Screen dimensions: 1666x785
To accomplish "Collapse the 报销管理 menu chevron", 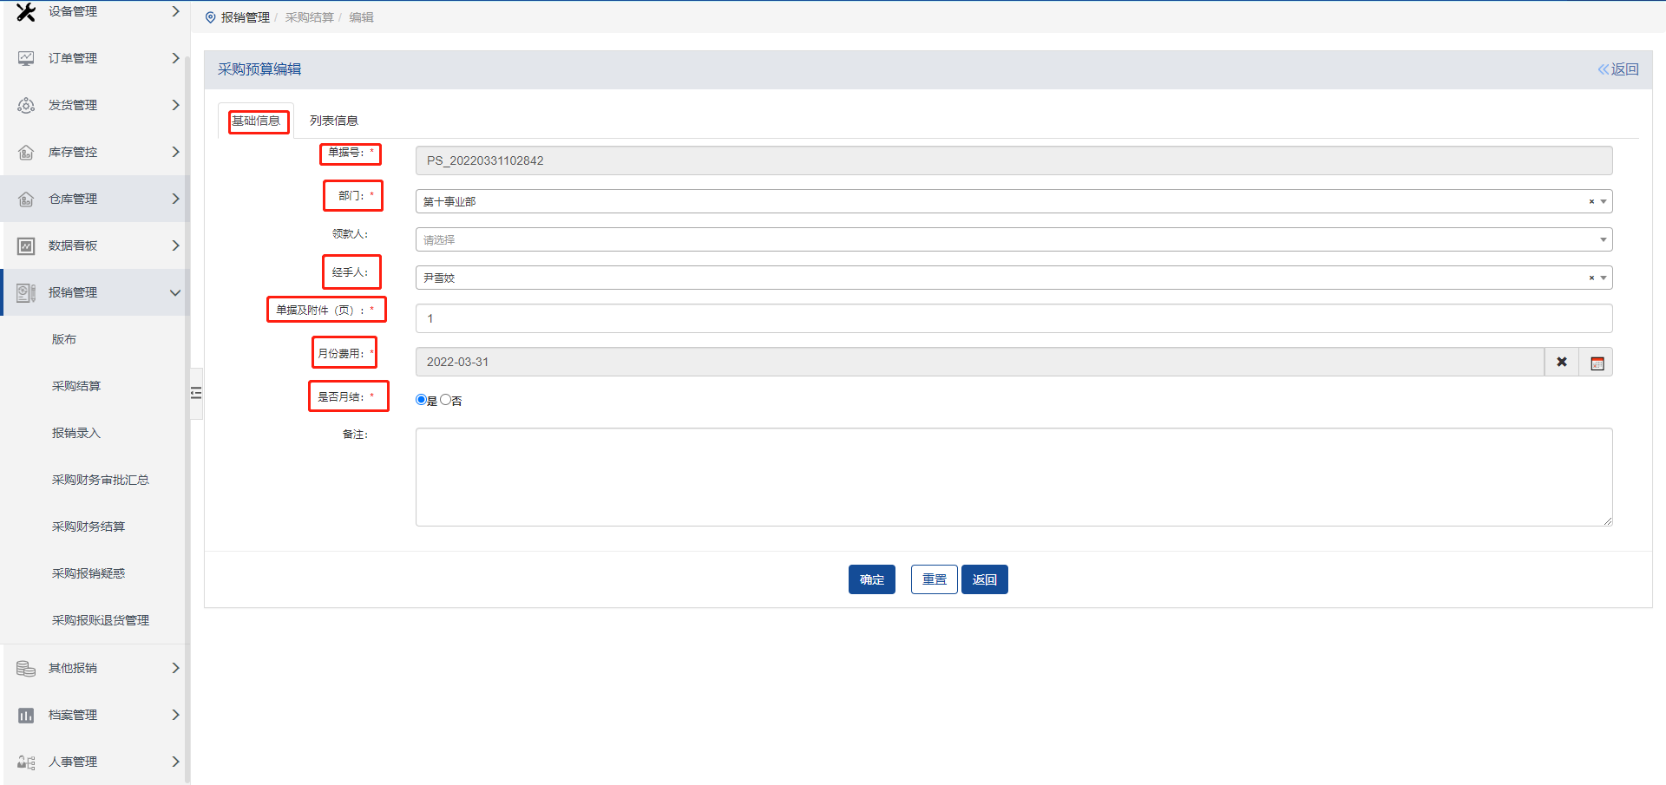I will pyautogui.click(x=175, y=292).
